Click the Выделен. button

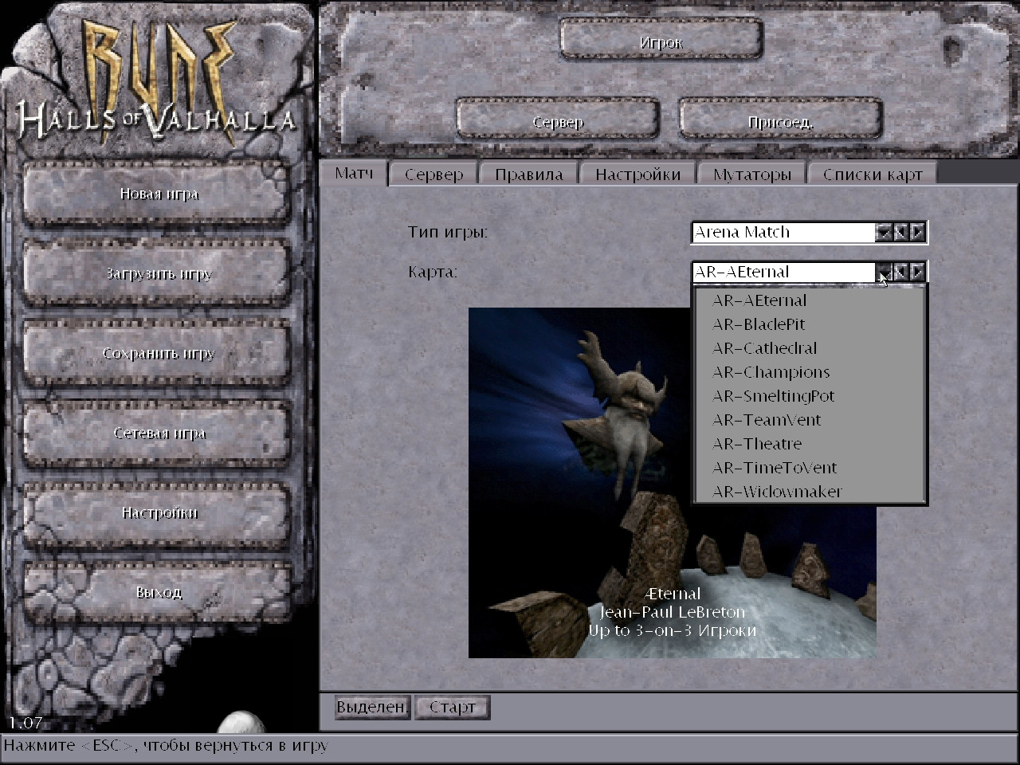(x=372, y=707)
